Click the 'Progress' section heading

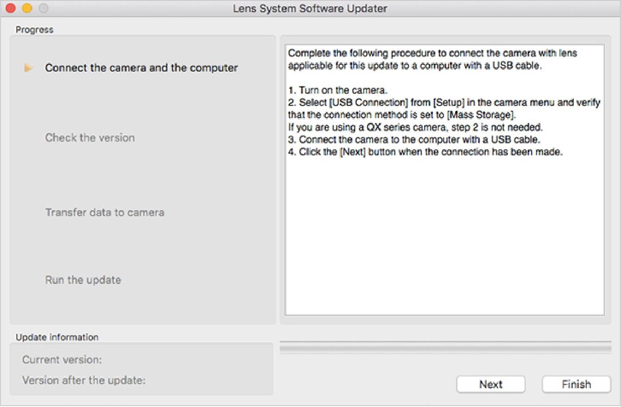(35, 30)
